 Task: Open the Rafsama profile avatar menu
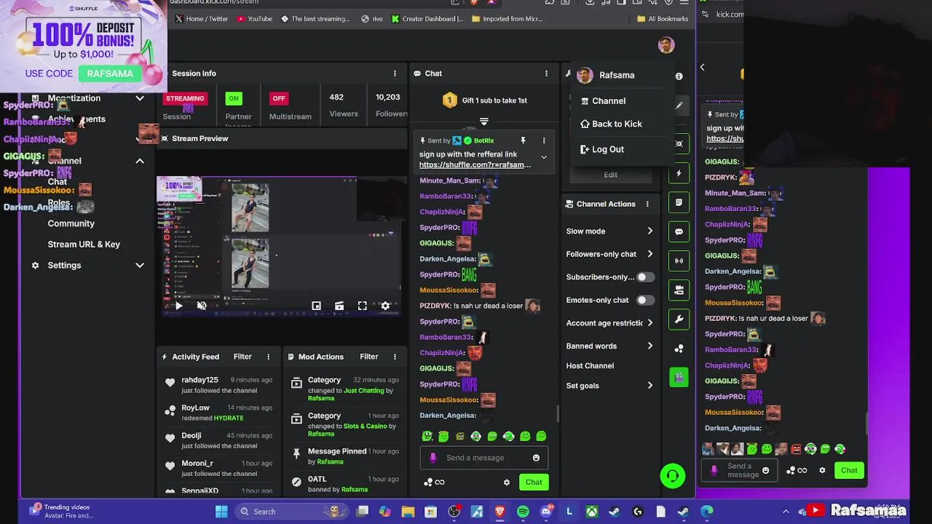click(x=666, y=45)
